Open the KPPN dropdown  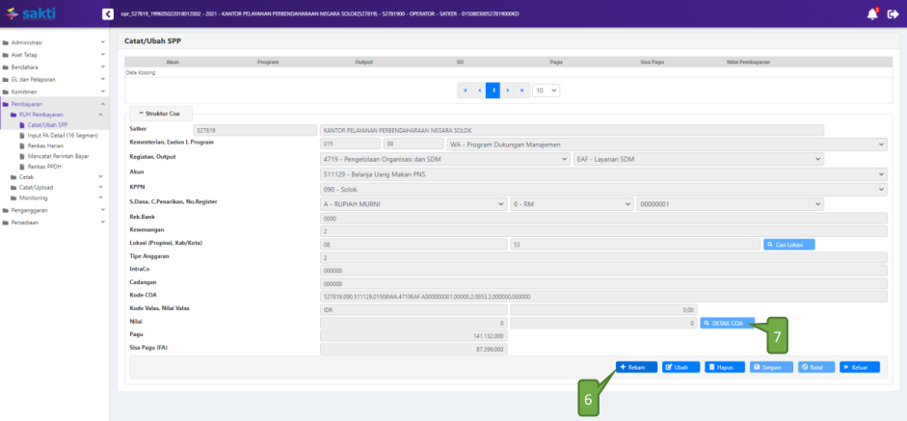click(602, 189)
